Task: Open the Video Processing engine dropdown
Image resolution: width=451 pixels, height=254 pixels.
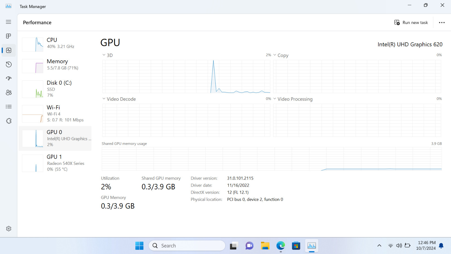Action: (x=293, y=99)
